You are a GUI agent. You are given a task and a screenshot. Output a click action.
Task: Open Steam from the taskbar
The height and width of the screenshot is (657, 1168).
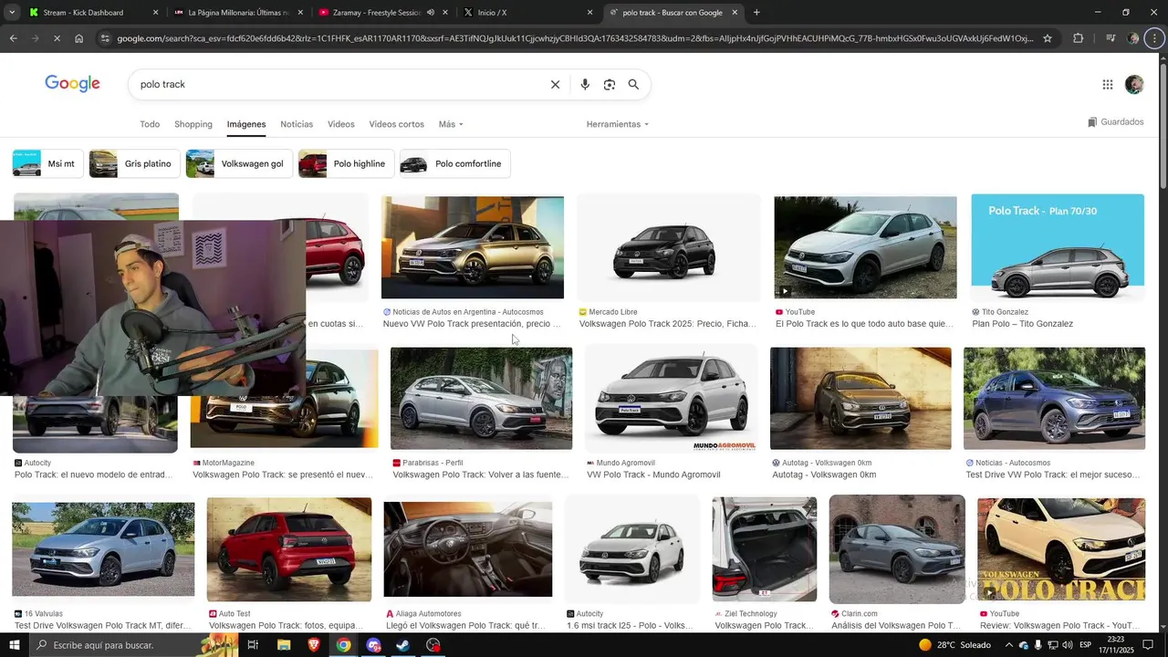[x=402, y=645]
